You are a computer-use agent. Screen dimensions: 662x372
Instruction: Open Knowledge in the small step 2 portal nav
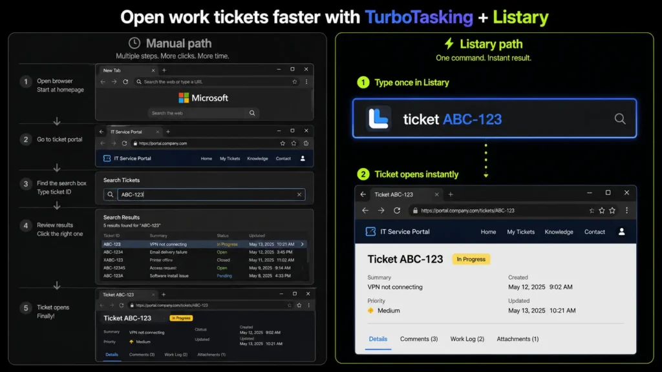257,159
